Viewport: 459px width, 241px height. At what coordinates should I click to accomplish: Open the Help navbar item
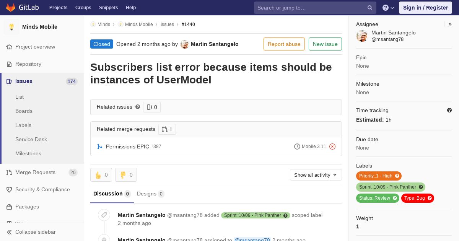click(131, 8)
